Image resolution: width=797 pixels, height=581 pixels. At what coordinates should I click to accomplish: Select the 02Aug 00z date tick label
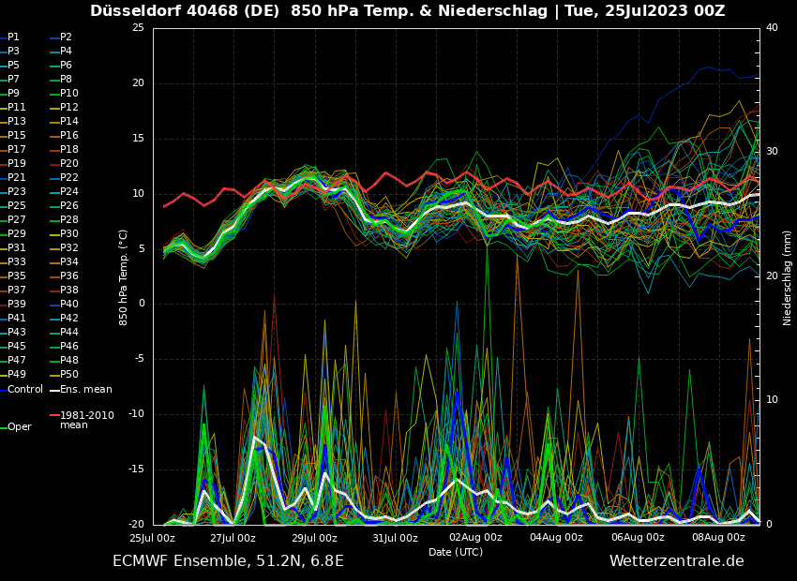(475, 538)
